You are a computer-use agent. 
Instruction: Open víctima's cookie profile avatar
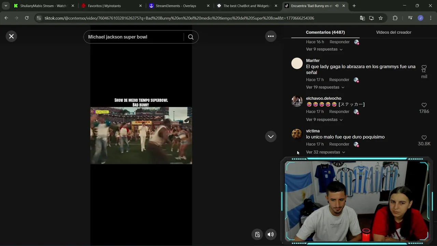pos(297,134)
